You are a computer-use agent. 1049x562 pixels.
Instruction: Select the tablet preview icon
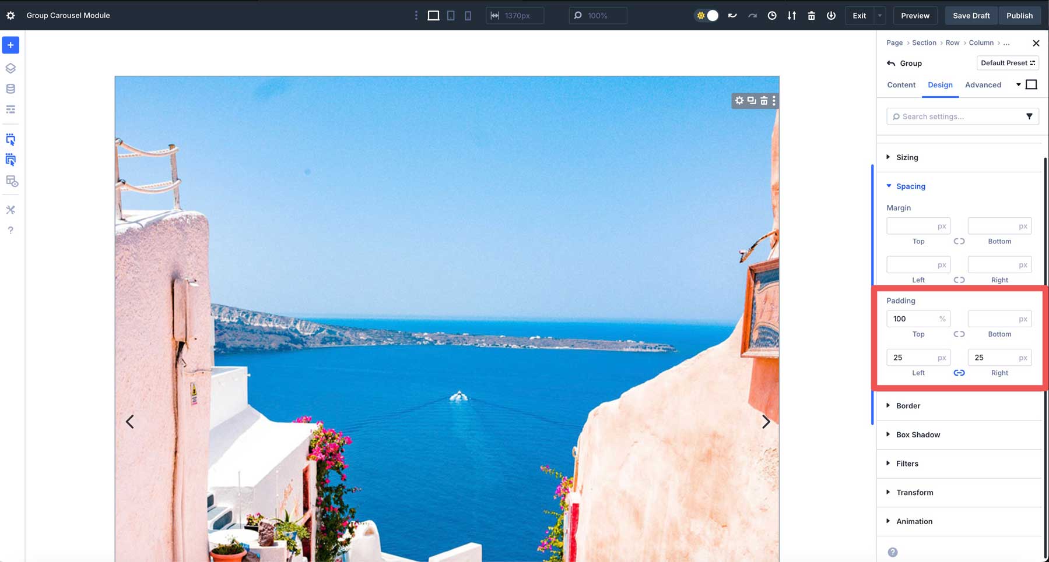pyautogui.click(x=450, y=15)
